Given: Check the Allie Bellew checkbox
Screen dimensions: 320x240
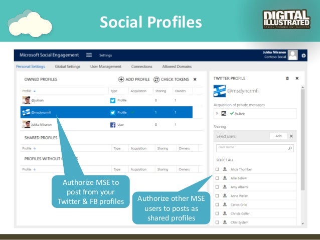Looking at the screenshot, I should (x=217, y=178).
